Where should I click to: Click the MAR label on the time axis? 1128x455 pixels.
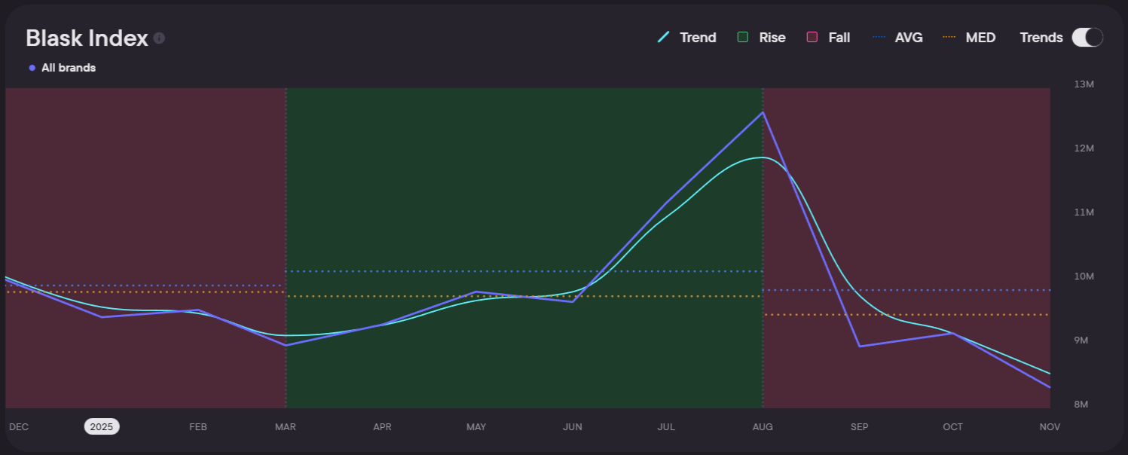click(x=286, y=427)
